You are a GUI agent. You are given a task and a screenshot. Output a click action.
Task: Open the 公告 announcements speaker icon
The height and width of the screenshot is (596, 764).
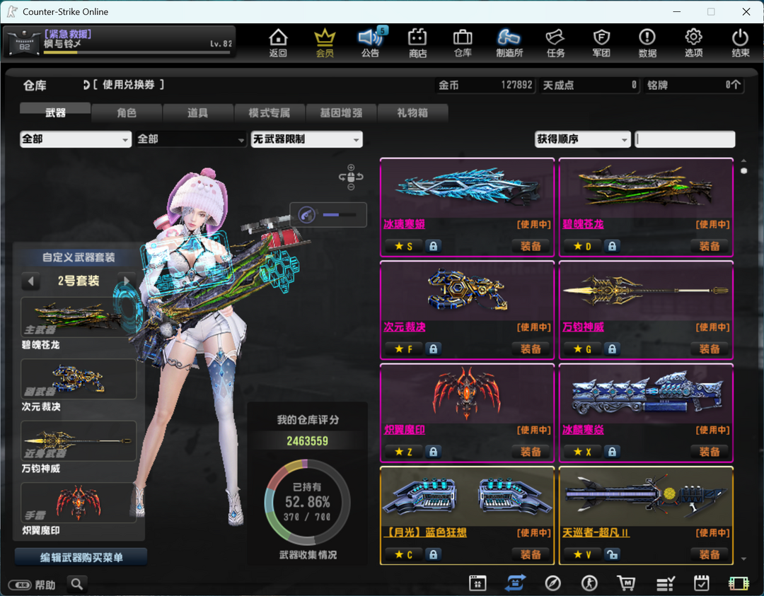(x=371, y=43)
